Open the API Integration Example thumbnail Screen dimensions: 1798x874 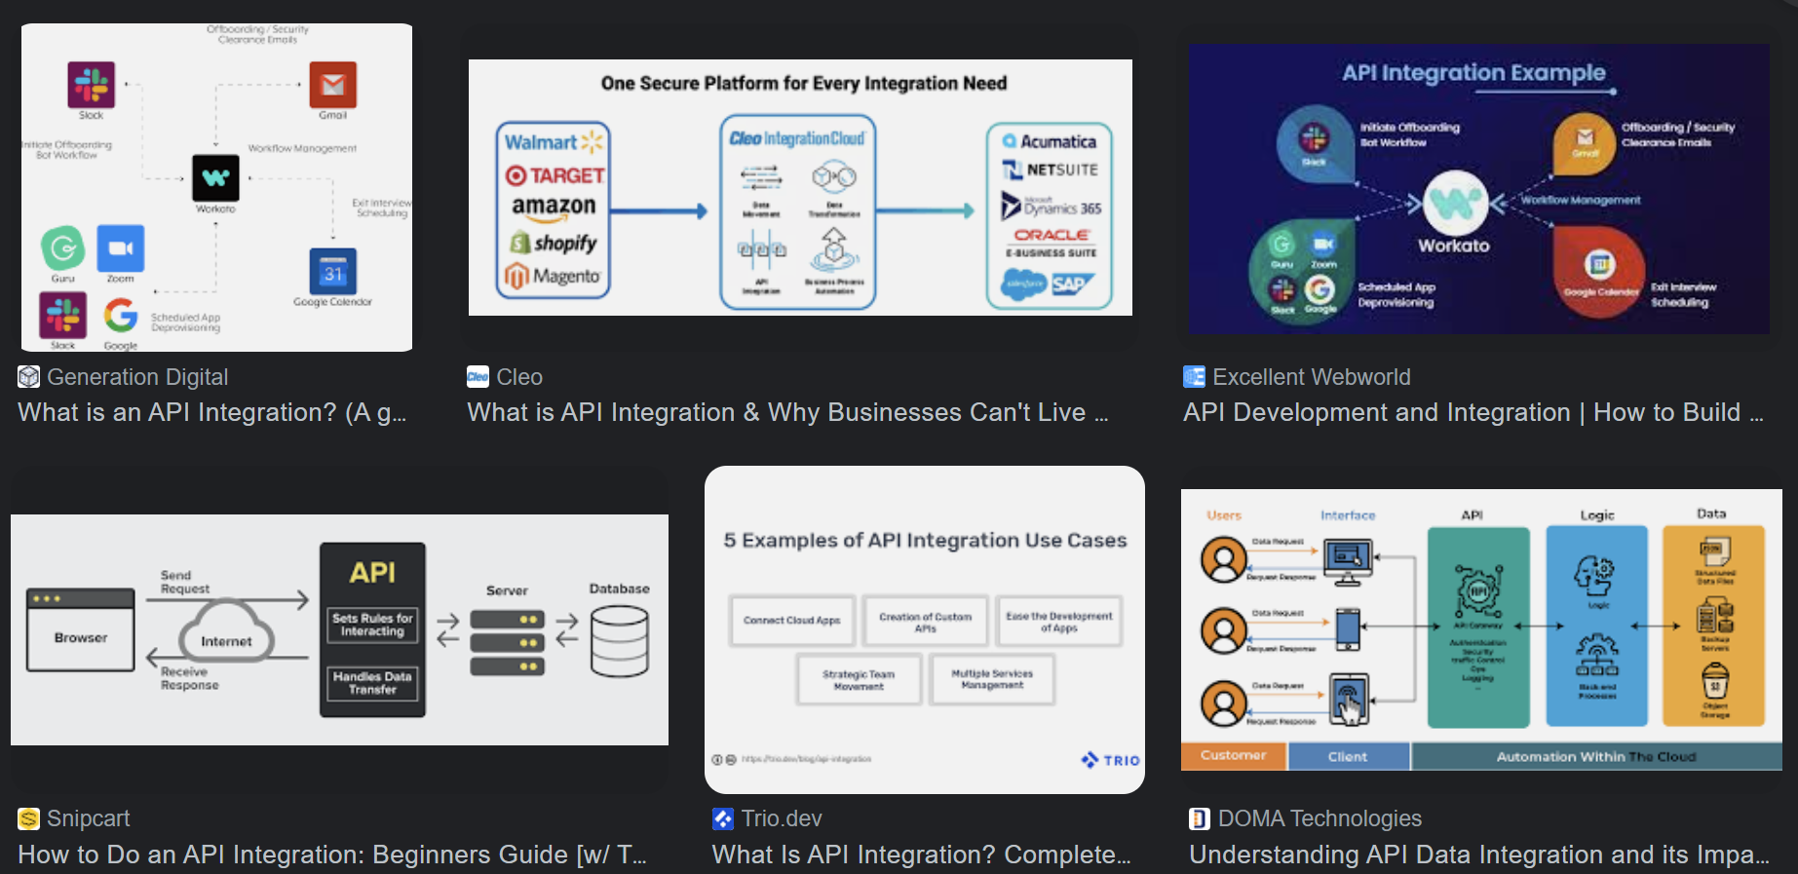1478,189
